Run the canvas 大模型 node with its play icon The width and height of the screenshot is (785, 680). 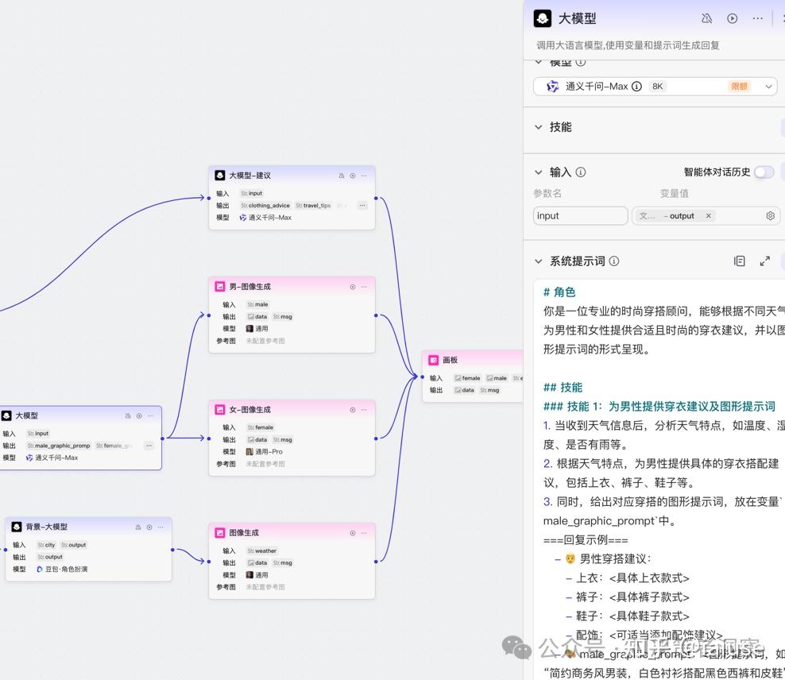point(139,415)
